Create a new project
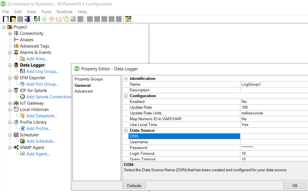The image size is (308, 192). coord(5,19)
